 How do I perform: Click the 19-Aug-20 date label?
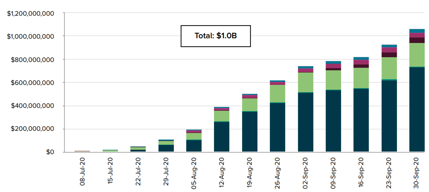click(x=250, y=172)
